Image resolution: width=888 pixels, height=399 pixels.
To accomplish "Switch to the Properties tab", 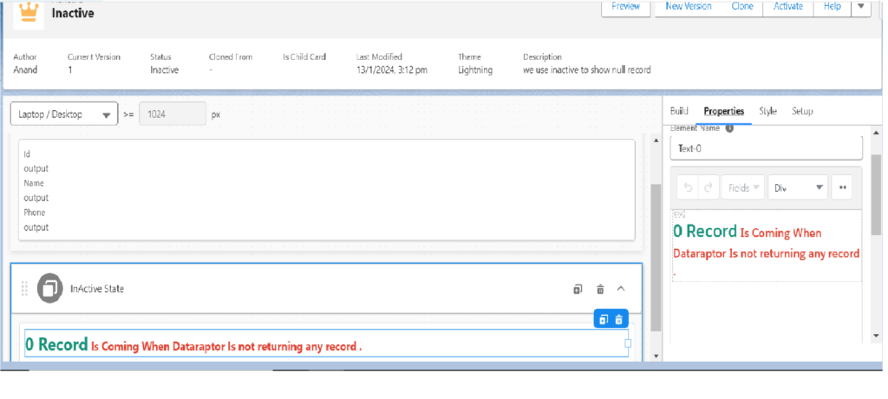I will tap(724, 111).
